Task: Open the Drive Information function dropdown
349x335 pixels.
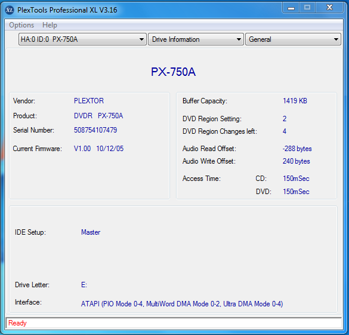Action: [196, 39]
